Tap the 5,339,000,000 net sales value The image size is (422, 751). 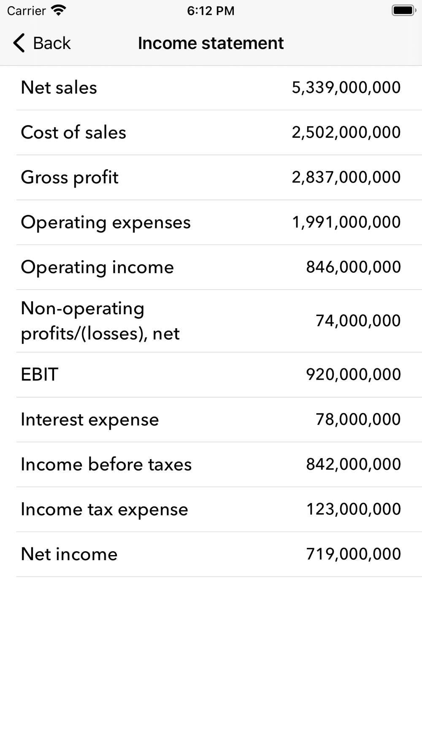click(x=346, y=88)
